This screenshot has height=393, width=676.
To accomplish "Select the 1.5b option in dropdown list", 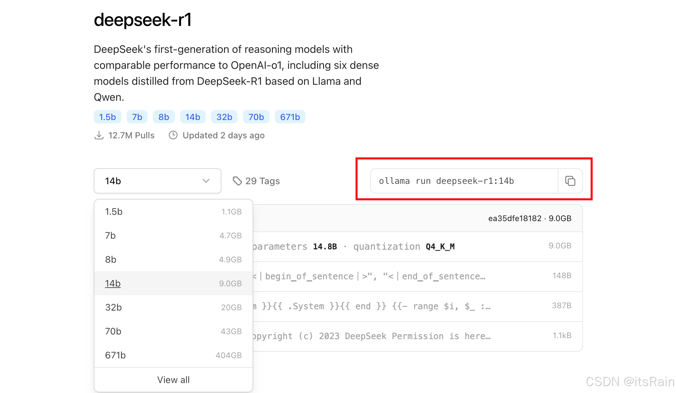I will click(x=173, y=212).
